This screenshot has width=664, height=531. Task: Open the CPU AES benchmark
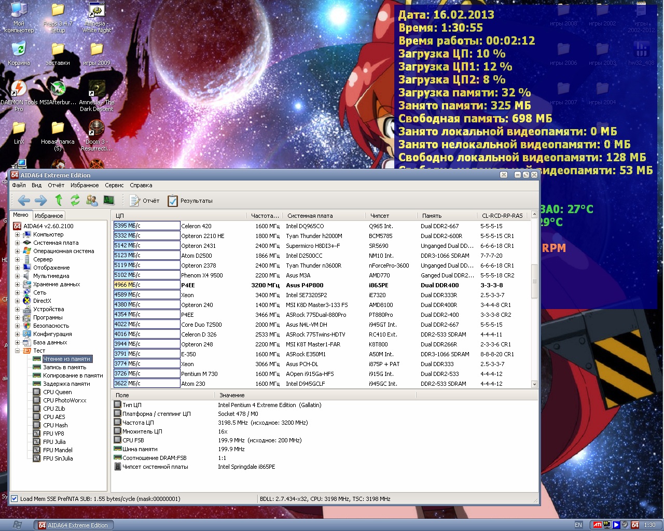point(54,417)
